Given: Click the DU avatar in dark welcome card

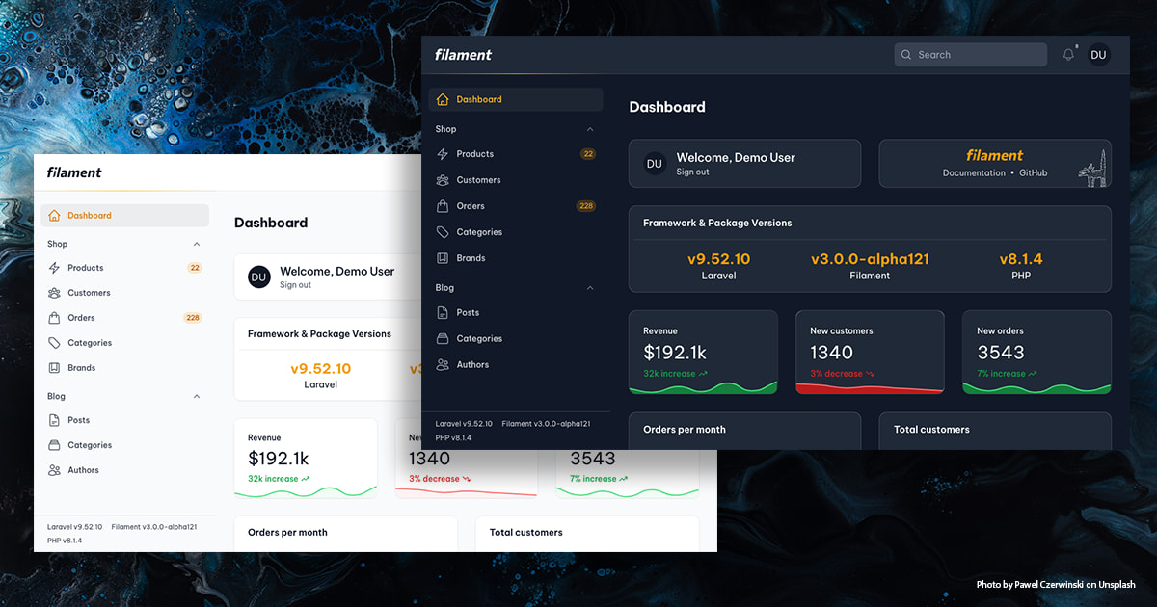Looking at the screenshot, I should pos(655,164).
